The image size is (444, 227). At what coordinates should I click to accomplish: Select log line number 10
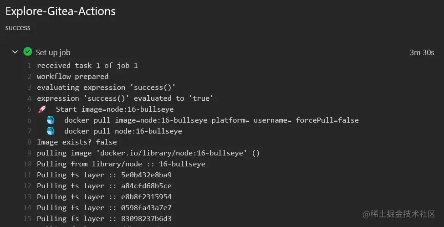click(28, 164)
